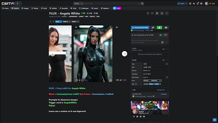
Task: Collapse the Details section
Action: coord(167,60)
